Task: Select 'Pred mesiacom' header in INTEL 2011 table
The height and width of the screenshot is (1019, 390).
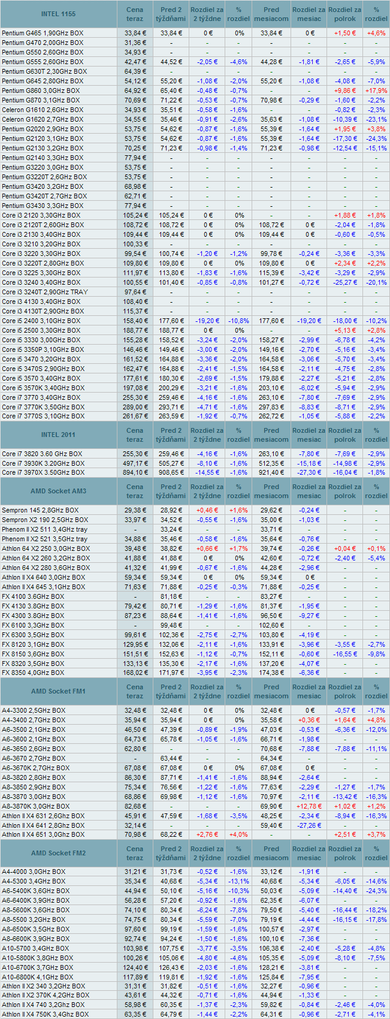Action: (271, 435)
